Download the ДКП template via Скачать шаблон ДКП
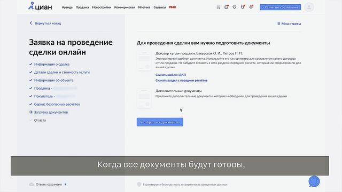 (x=171, y=75)
